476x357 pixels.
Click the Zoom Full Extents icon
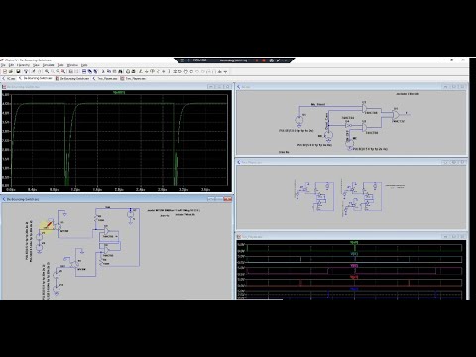tap(63, 71)
